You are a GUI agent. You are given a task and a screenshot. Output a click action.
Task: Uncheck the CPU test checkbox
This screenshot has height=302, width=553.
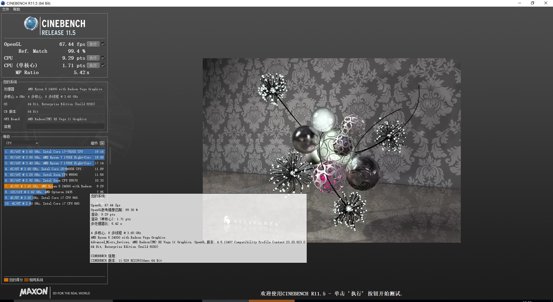(103, 58)
